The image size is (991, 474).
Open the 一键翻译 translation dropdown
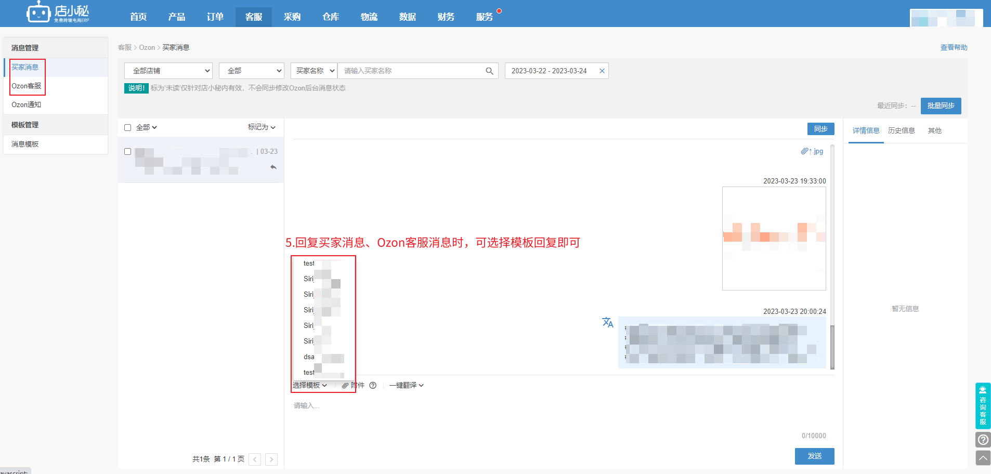406,386
